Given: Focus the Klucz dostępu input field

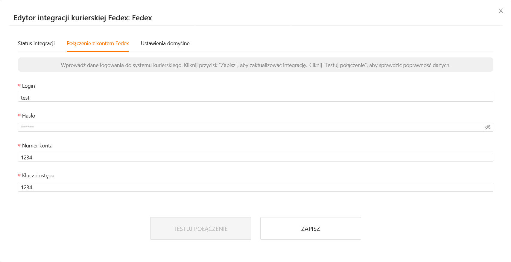Looking at the screenshot, I should 255,187.
